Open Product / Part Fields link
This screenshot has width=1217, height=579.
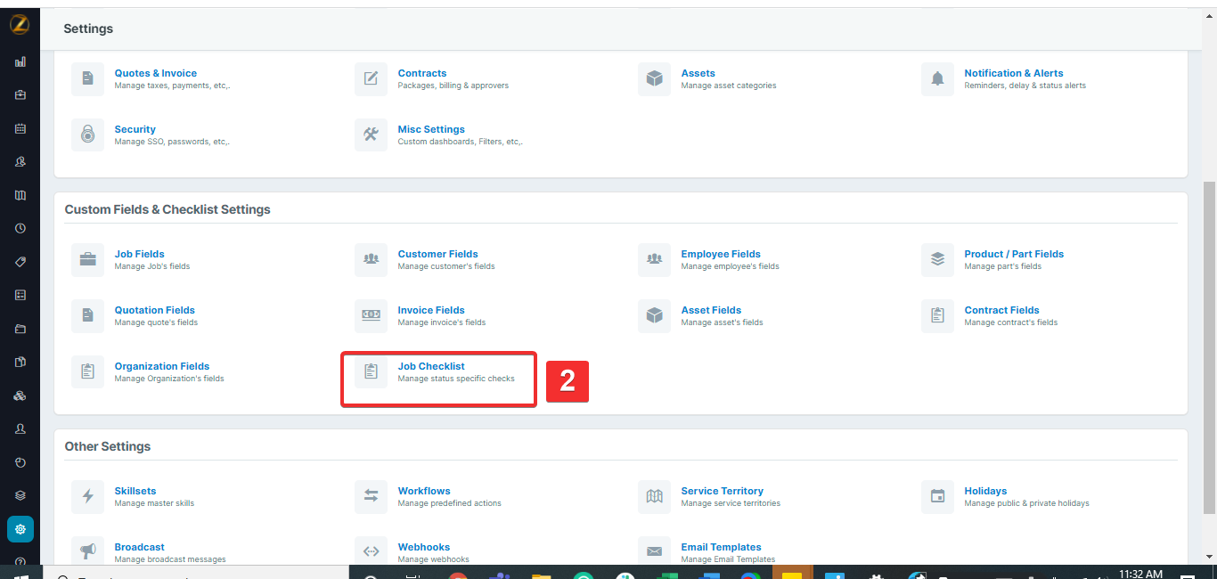pos(1014,254)
